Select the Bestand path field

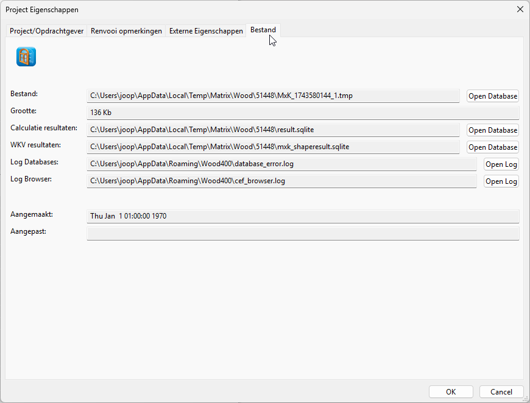(274, 96)
